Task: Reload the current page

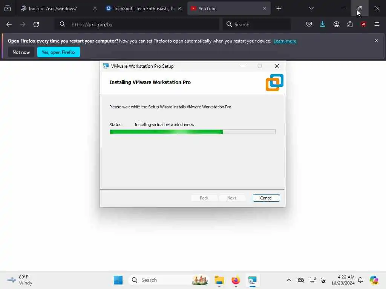Action: pyautogui.click(x=36, y=24)
